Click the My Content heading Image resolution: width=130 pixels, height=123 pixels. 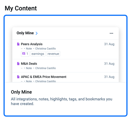pos(21,8)
